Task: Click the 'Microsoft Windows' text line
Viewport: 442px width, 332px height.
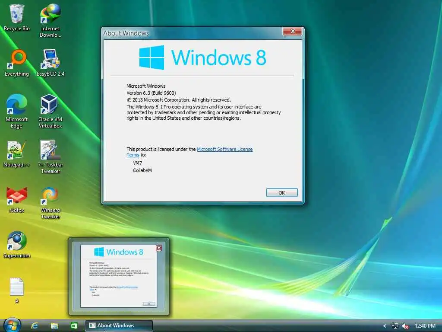Action: (146, 86)
